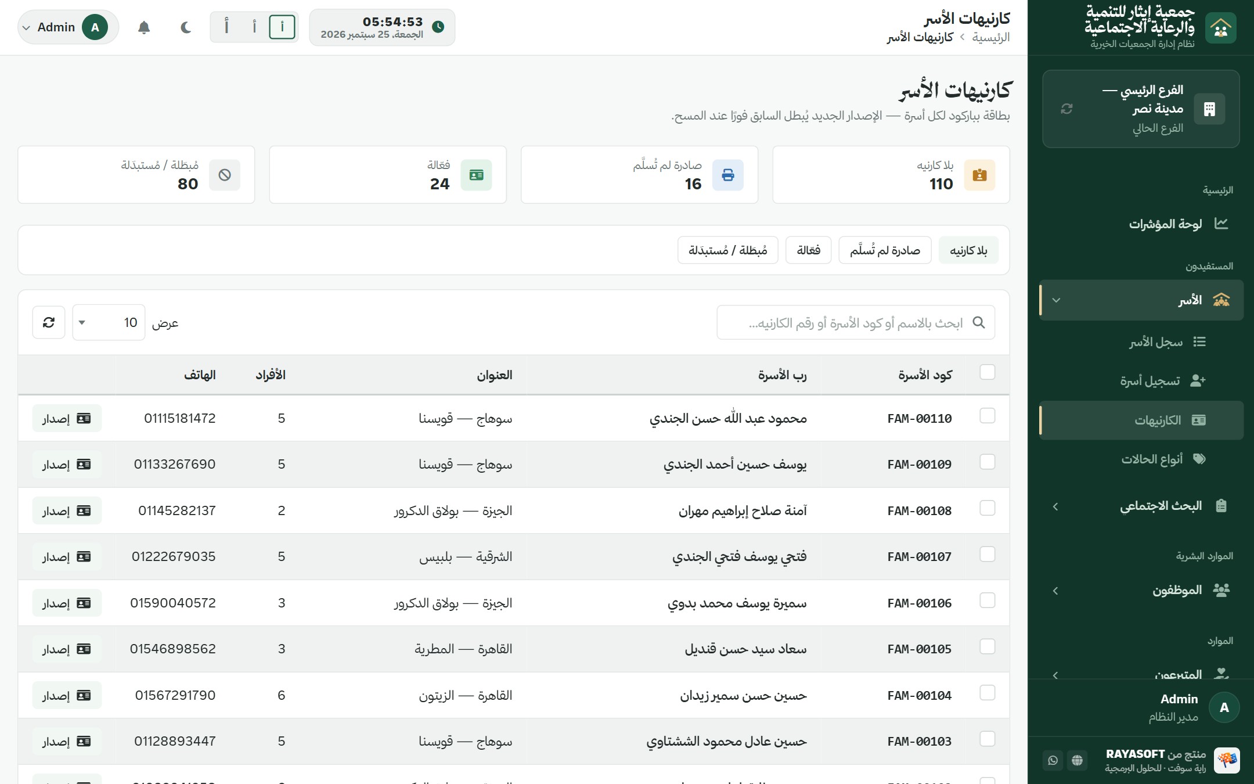Expand the المتبرعون sidebar section

click(x=1141, y=674)
